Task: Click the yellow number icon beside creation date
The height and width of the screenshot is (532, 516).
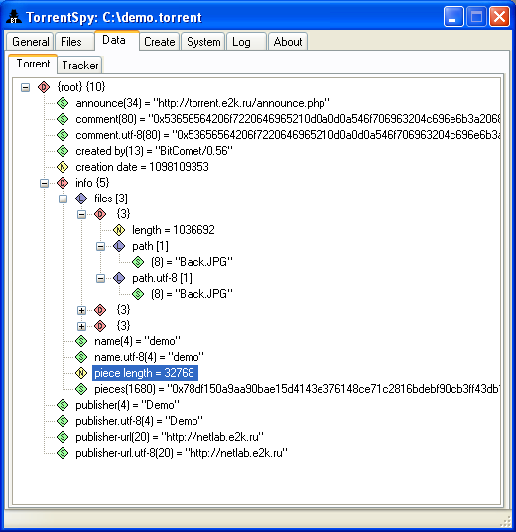Action: (x=63, y=167)
